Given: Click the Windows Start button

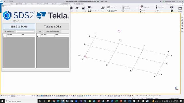Looking at the screenshot, I should pyautogui.click(x=2, y=101).
